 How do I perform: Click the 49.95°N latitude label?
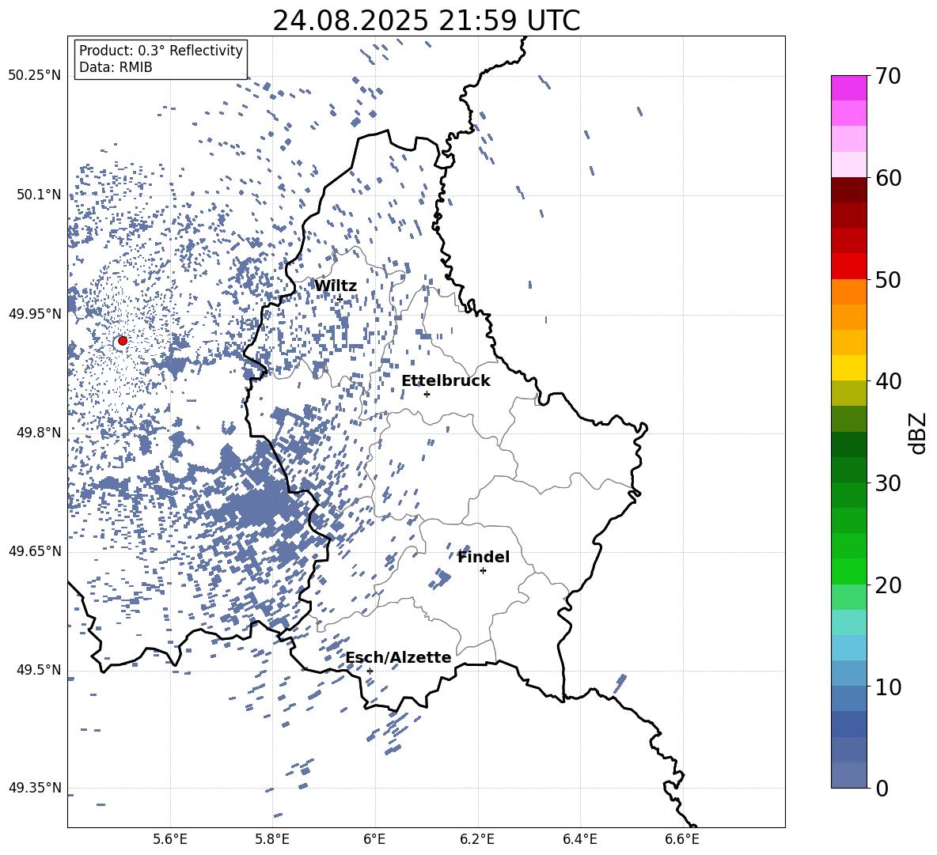click(x=35, y=314)
